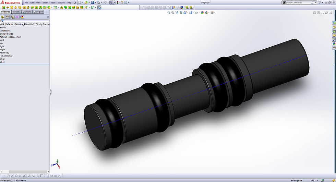This screenshot has height=182, width=336.
Task: Click the Save floppy disk icon
Action: (92, 2)
